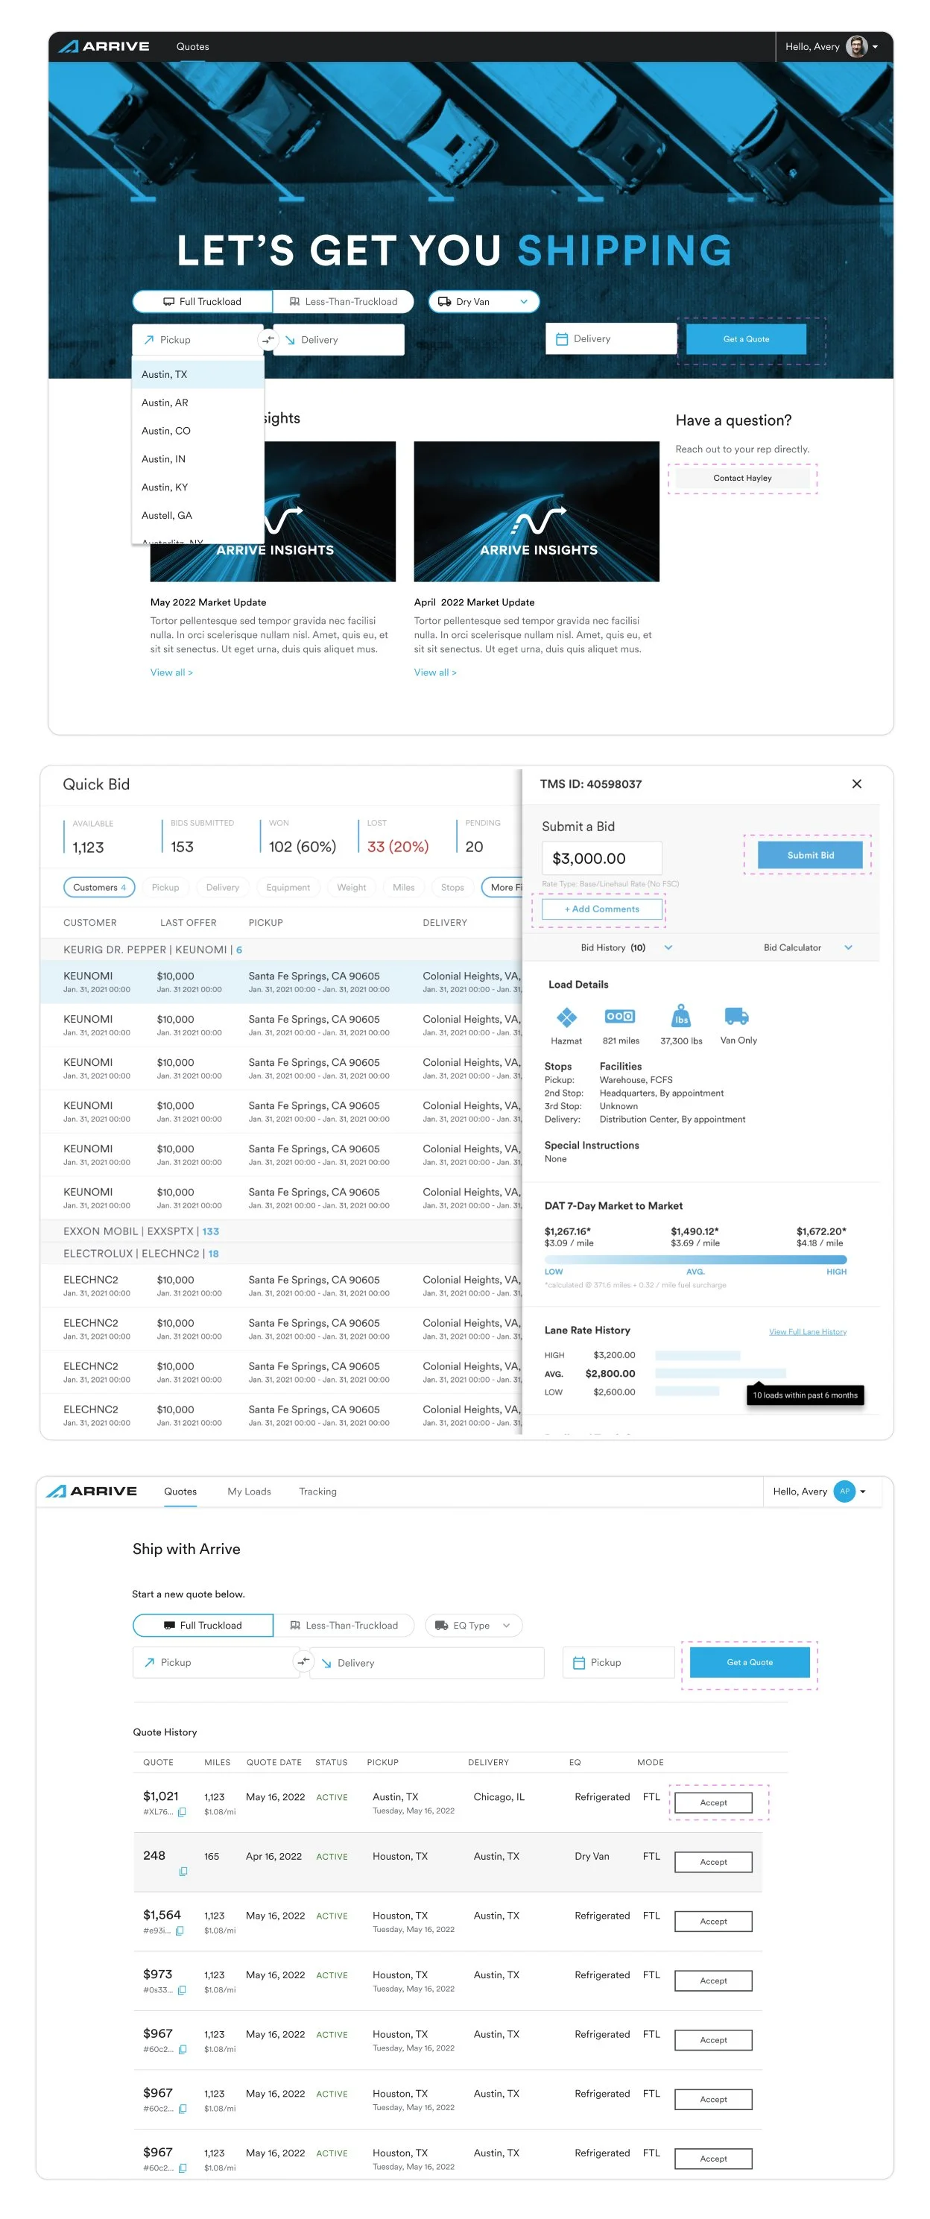
Task: Click Avery's profile photo avatar
Action: tap(856, 46)
